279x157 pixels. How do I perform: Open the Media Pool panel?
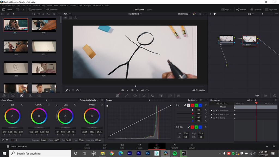(35, 10)
